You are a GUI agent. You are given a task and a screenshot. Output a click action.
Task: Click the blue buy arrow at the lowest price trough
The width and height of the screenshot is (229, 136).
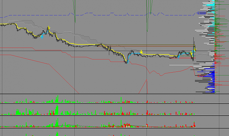(x=128, y=62)
